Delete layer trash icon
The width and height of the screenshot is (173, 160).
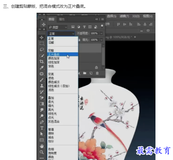click(97, 73)
